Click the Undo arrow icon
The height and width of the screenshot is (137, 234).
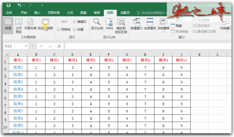point(19,5)
